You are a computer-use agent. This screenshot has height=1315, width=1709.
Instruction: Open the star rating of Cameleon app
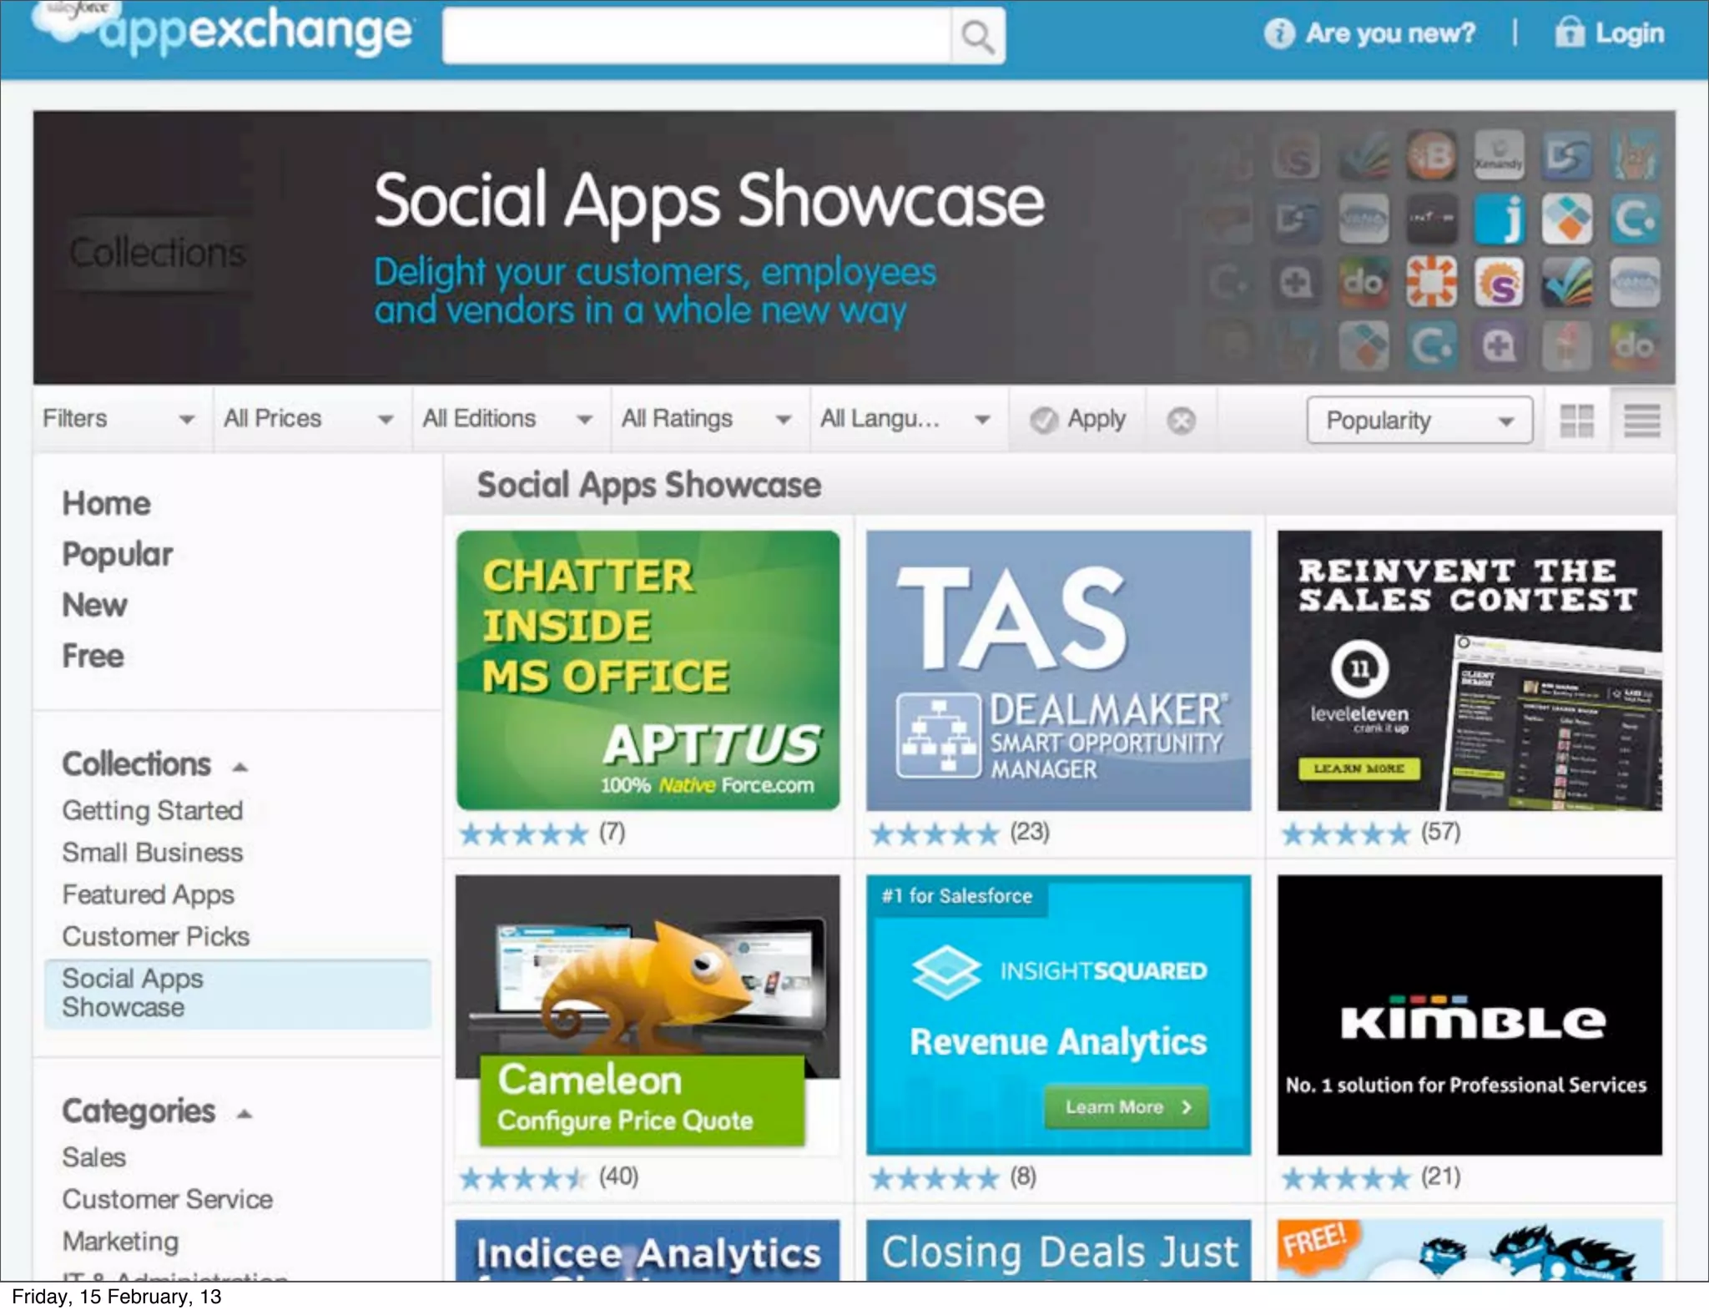[523, 1177]
